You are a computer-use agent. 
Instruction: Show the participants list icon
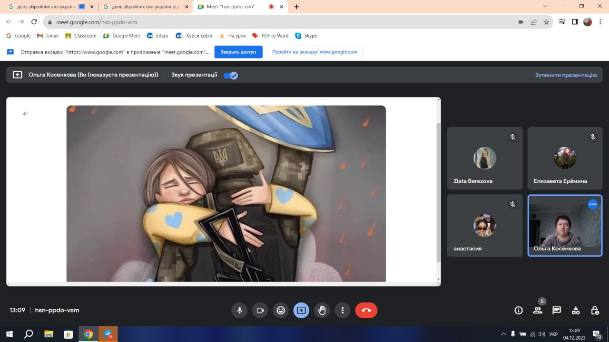point(538,310)
